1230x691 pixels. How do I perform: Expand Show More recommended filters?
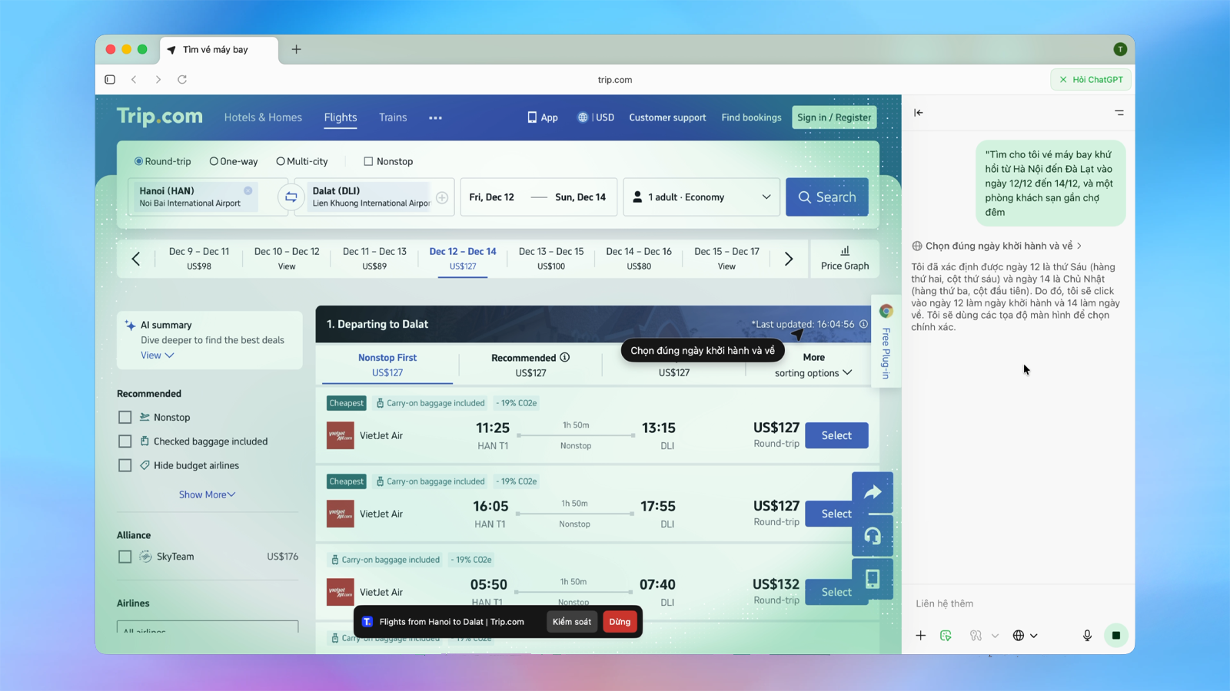coord(207,494)
